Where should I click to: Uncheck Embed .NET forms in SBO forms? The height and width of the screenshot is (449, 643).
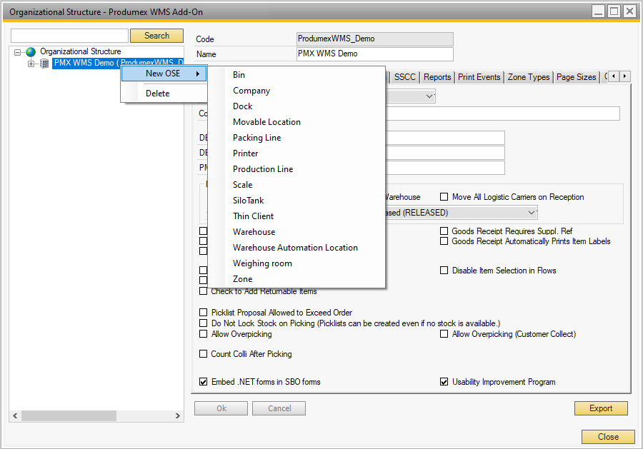point(204,382)
